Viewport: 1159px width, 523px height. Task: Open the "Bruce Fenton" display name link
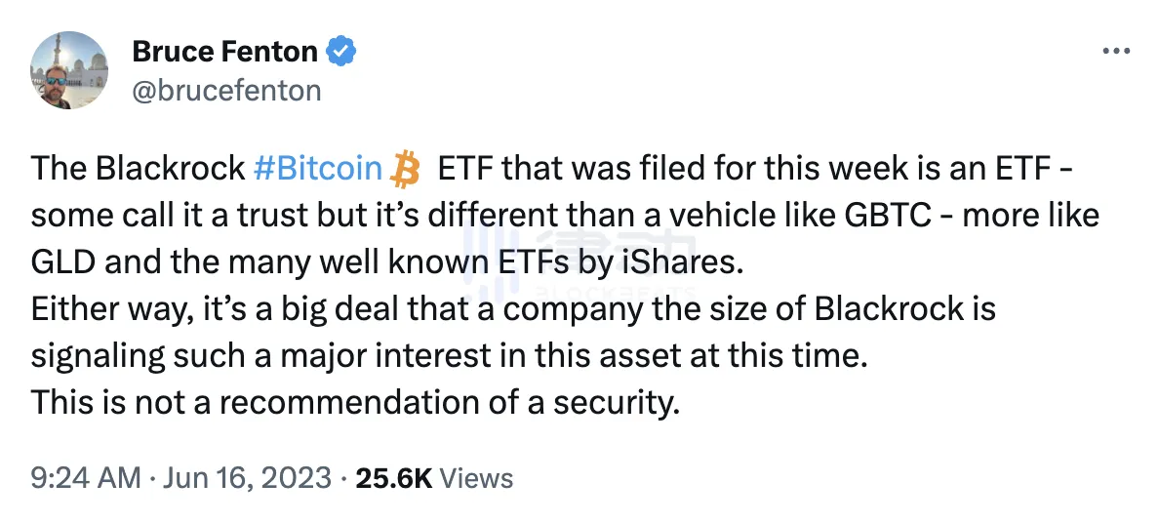point(226,52)
